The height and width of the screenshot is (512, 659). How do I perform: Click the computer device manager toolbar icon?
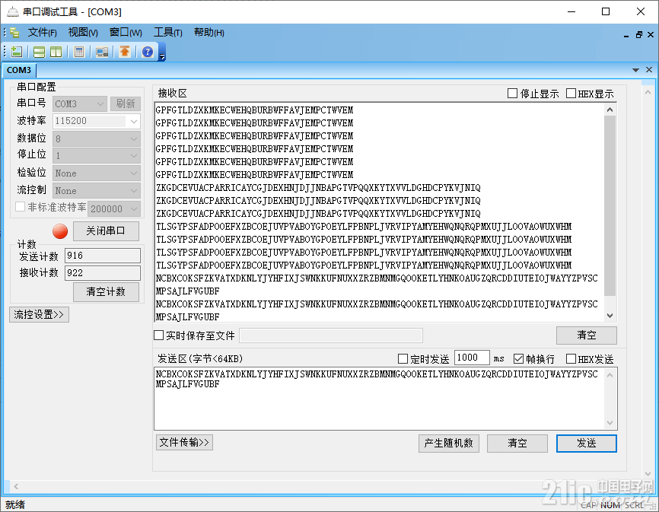102,52
